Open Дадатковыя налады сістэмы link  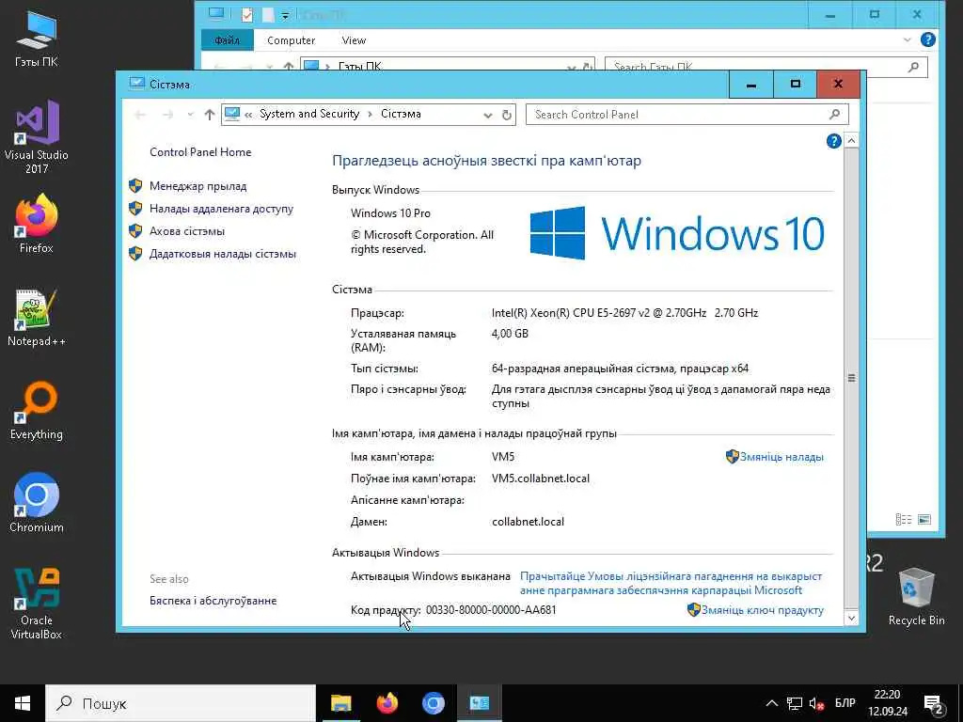click(x=222, y=254)
